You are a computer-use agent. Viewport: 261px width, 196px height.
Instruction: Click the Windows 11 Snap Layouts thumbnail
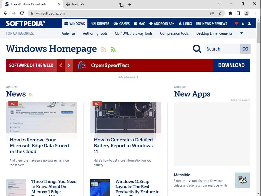click(x=100, y=187)
